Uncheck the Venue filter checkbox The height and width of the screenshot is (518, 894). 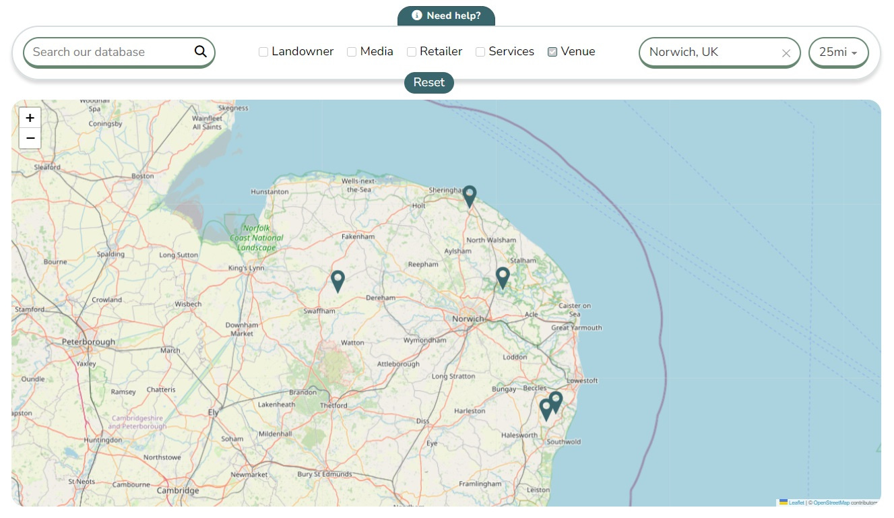(552, 52)
